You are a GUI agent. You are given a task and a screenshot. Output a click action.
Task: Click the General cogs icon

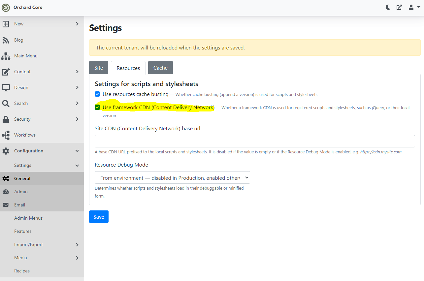[x=6, y=179]
